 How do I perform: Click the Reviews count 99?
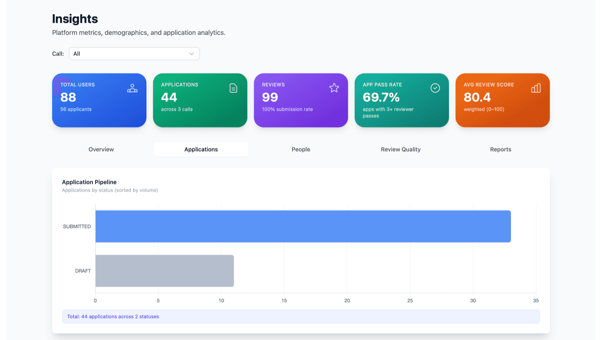(270, 97)
